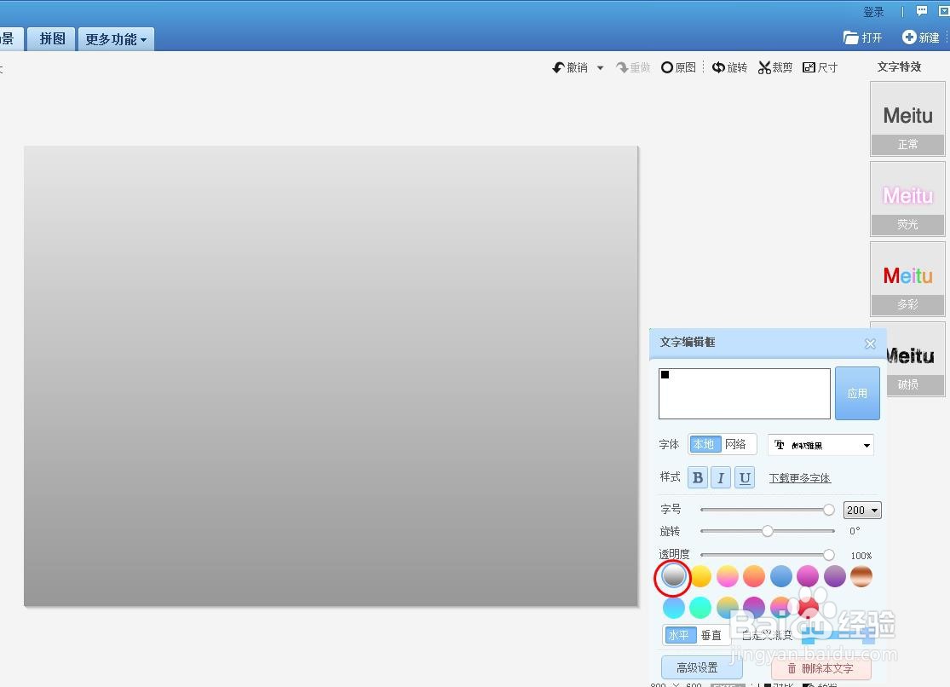Open the image size (尺寸) tool
Viewport: 950px width, 687px height.
click(820, 67)
